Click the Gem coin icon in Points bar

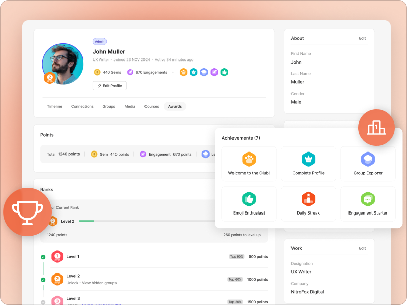point(94,154)
